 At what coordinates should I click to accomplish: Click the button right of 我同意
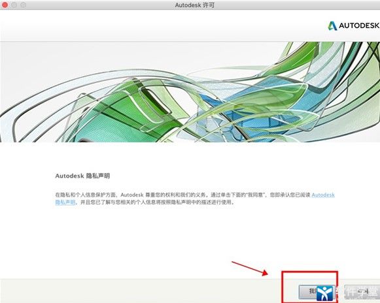click(x=362, y=291)
